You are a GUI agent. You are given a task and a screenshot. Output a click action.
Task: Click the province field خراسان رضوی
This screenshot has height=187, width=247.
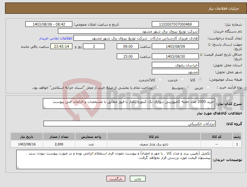pos(175,65)
